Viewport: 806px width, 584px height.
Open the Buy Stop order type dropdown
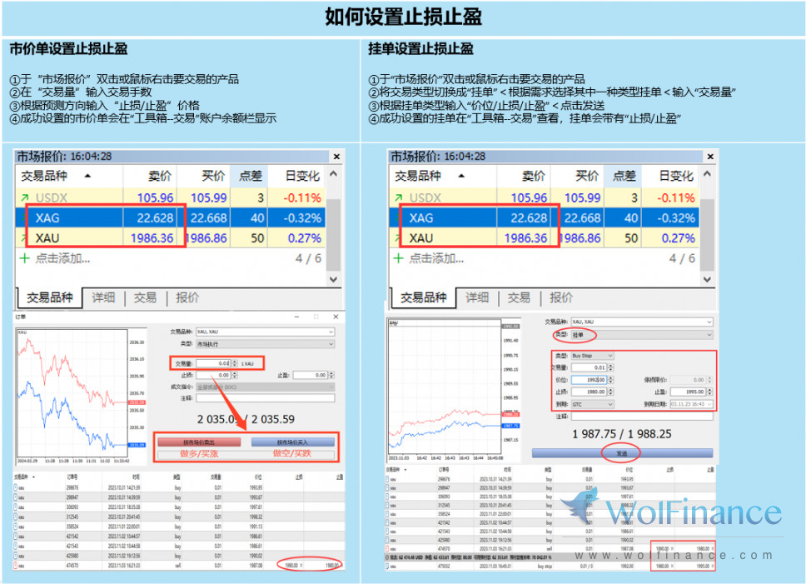point(592,356)
